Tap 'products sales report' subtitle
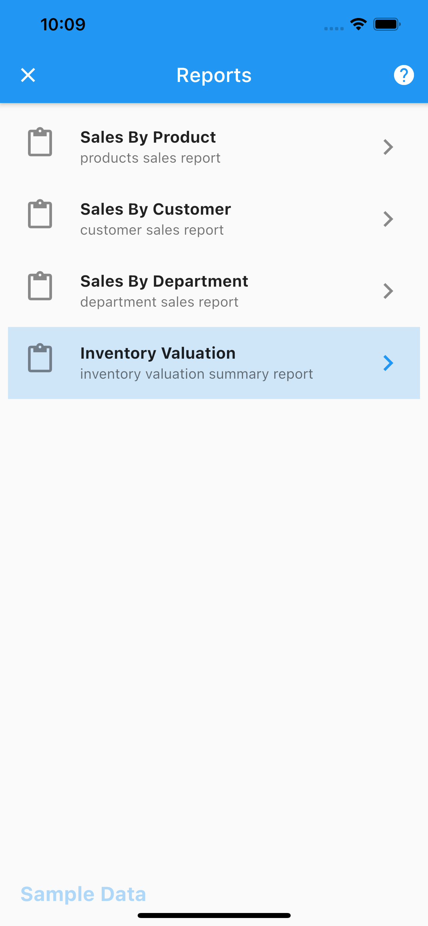The image size is (428, 926). pos(150,158)
